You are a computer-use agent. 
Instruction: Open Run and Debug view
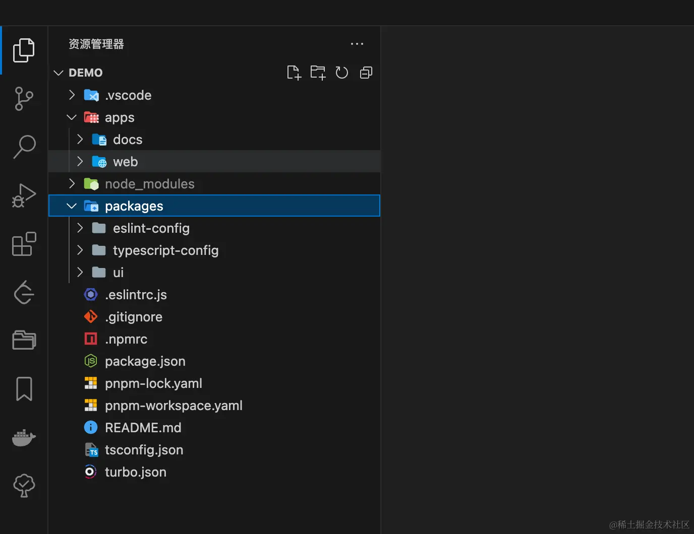tap(24, 195)
